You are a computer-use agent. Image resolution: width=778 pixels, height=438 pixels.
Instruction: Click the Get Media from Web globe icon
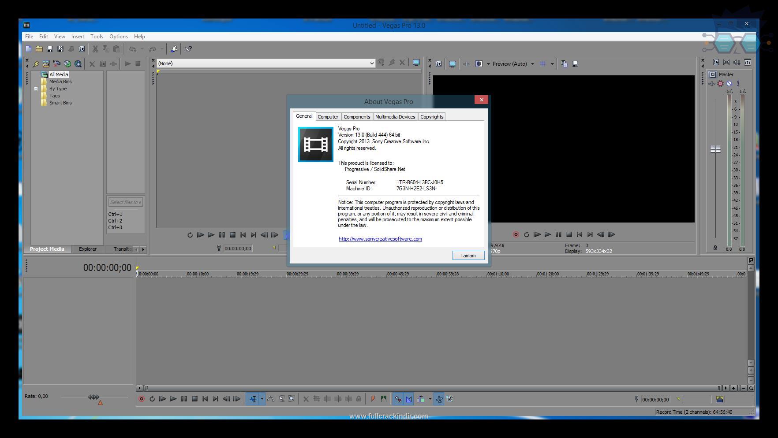click(67, 64)
